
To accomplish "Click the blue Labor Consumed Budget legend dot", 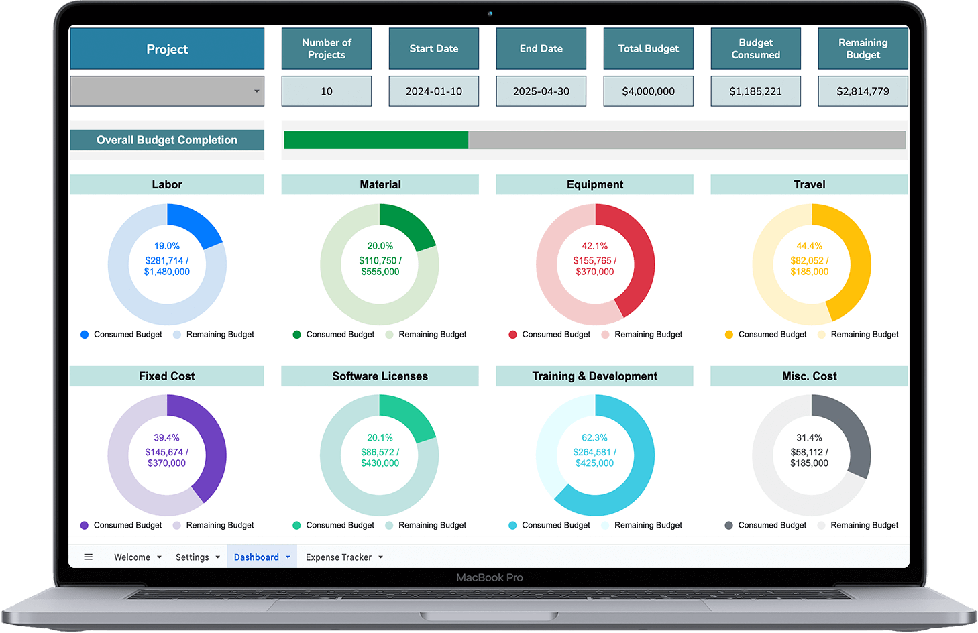I will 85,335.
